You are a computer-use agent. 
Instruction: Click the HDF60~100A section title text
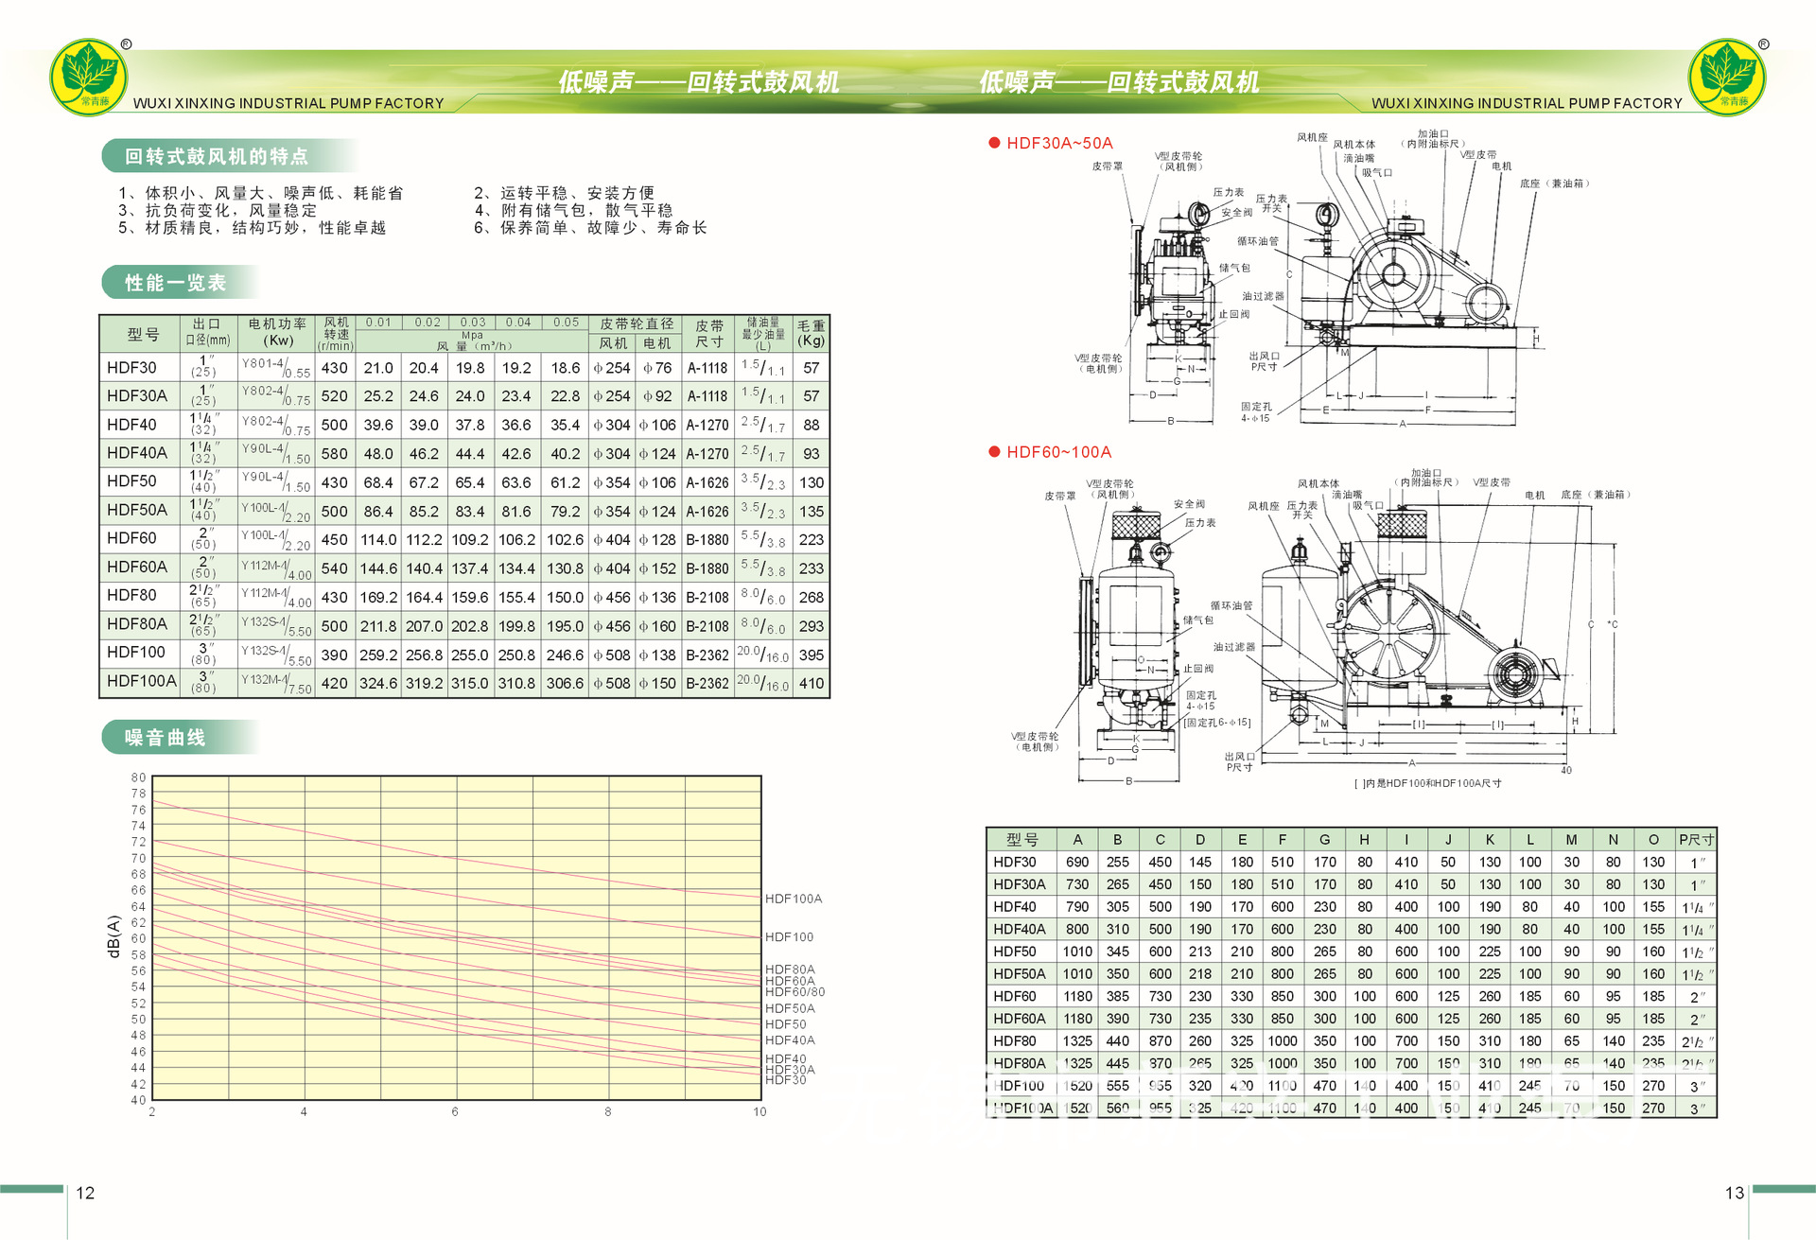1058,452
